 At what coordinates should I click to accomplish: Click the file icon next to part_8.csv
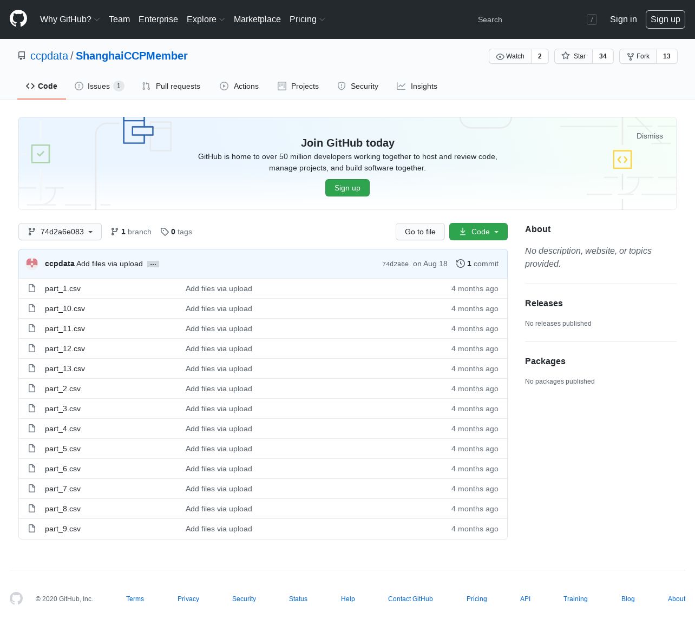pyautogui.click(x=32, y=509)
